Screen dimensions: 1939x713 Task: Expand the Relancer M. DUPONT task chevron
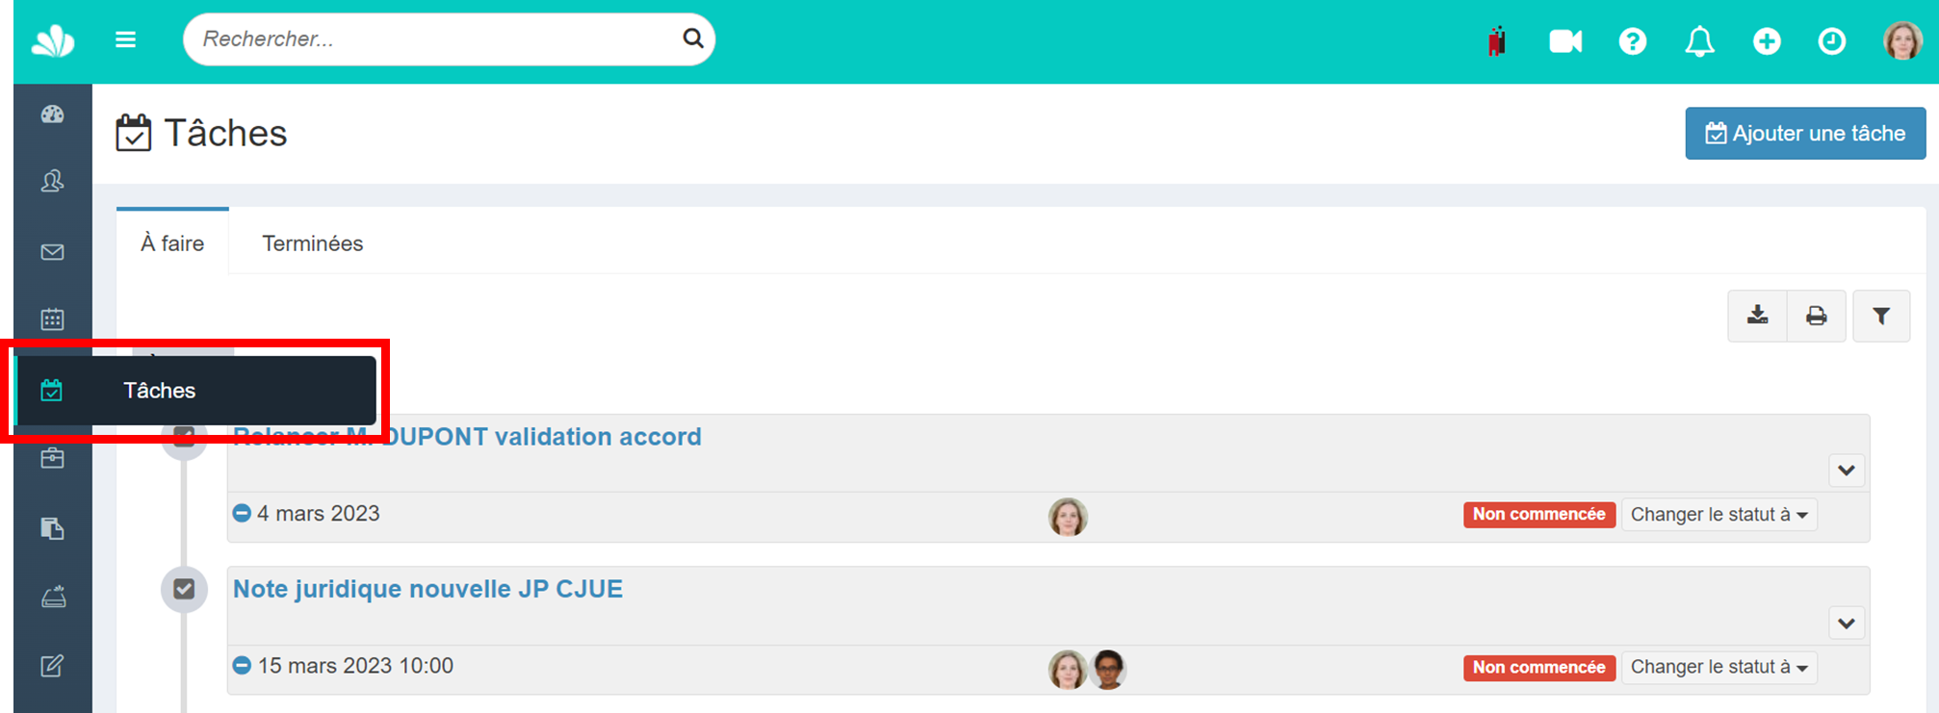pyautogui.click(x=1846, y=471)
